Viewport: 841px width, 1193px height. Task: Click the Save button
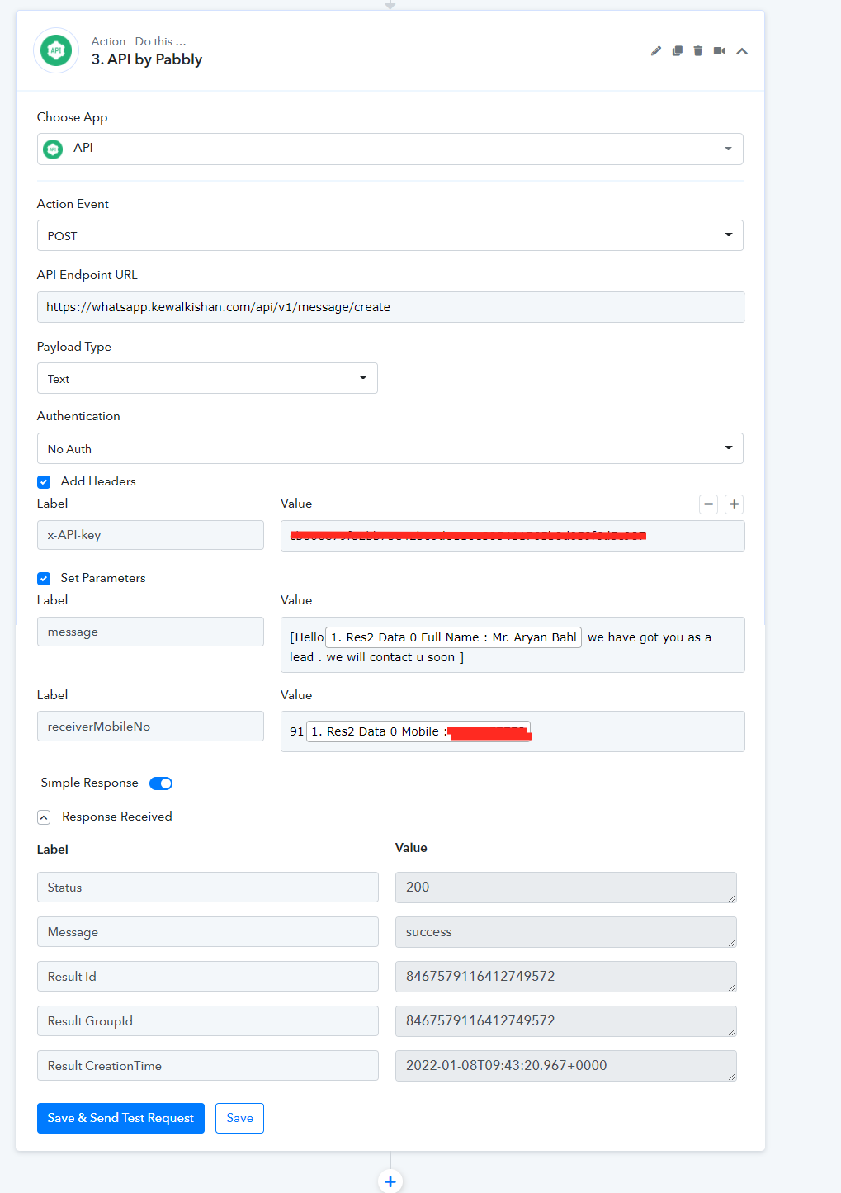pyautogui.click(x=239, y=1118)
